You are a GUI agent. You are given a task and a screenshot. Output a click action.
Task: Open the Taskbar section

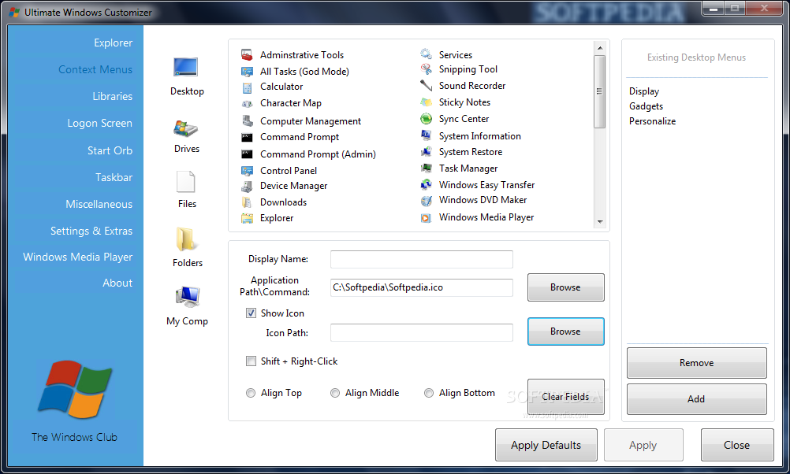(x=114, y=177)
